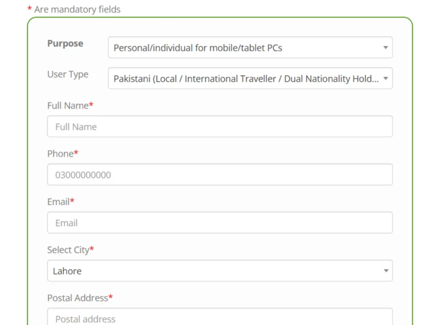Click the Select City label
Image resolution: width=433 pixels, height=325 pixels.
(x=68, y=250)
